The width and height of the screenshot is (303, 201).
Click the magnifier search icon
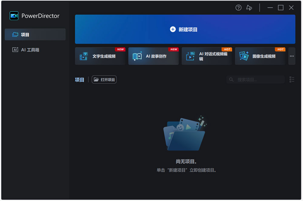point(231,79)
